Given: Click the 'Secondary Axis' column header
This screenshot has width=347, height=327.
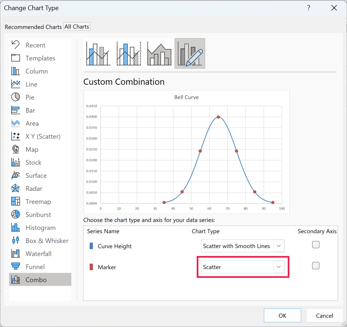Looking at the screenshot, I should click(317, 231).
